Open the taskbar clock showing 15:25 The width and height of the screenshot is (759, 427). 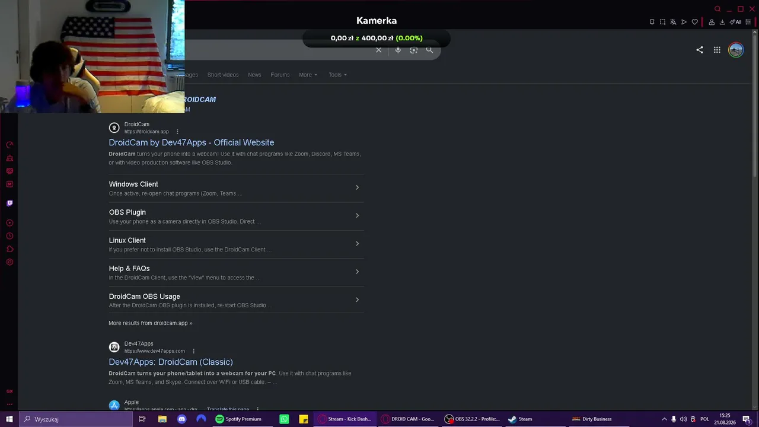(x=725, y=419)
